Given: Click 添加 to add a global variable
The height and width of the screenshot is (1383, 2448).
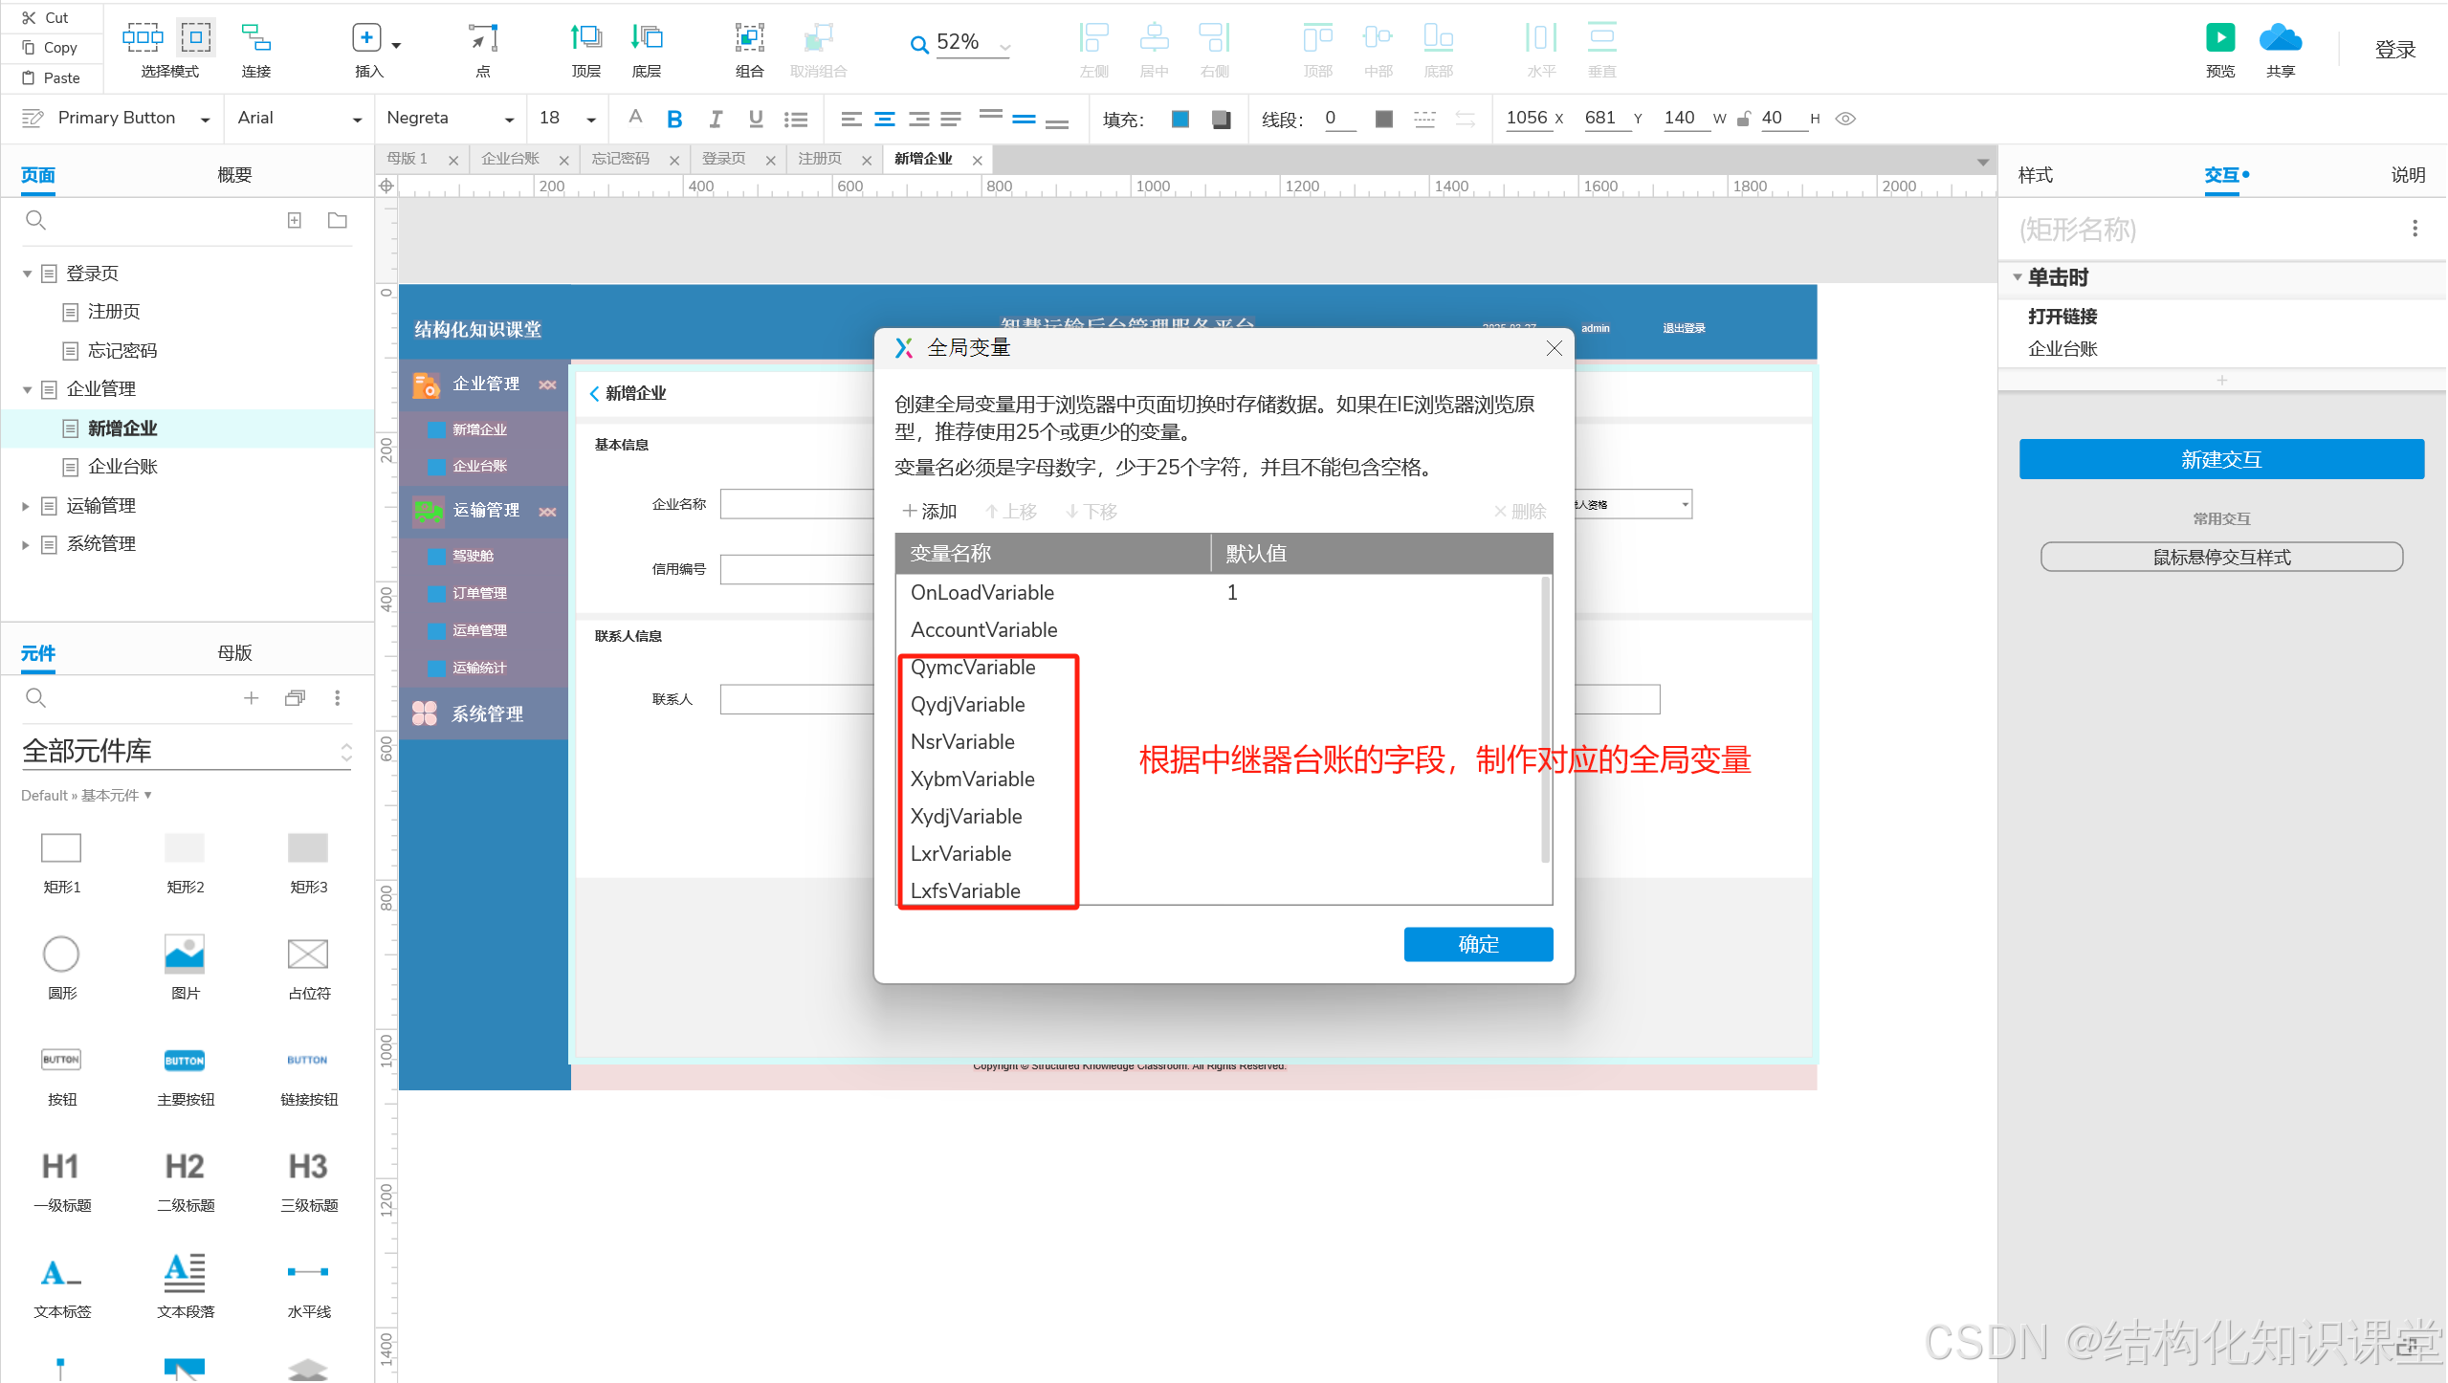Looking at the screenshot, I should (x=929, y=512).
